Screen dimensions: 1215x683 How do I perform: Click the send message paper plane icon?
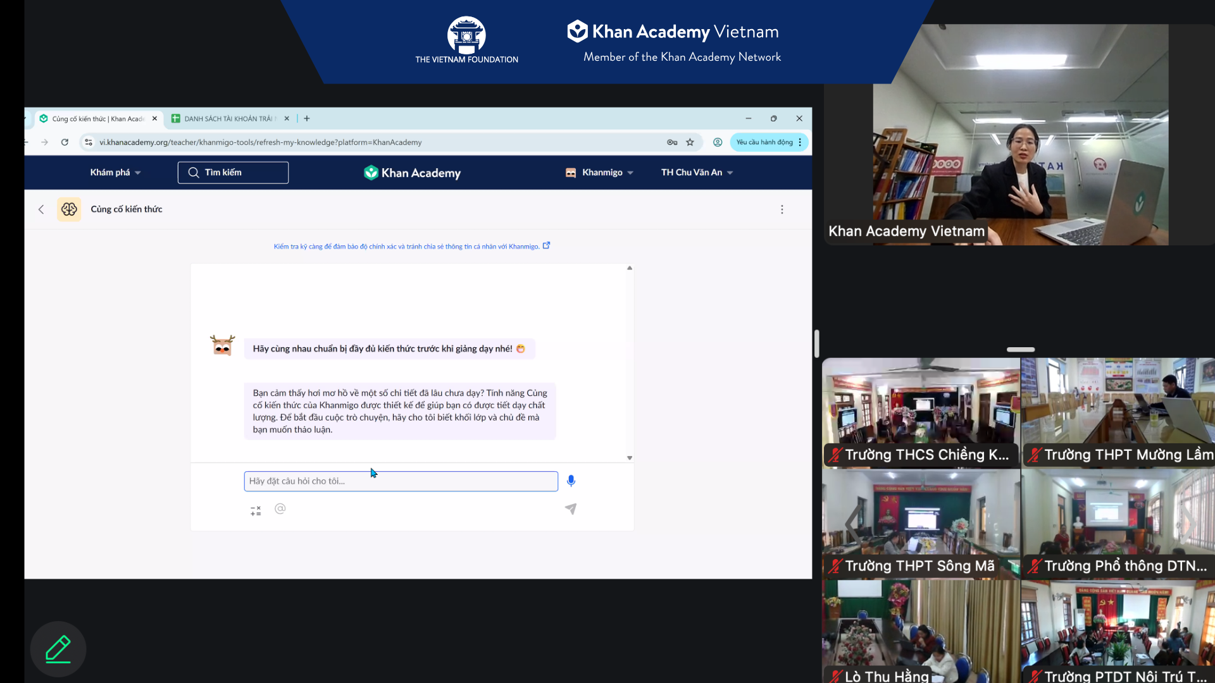(570, 509)
